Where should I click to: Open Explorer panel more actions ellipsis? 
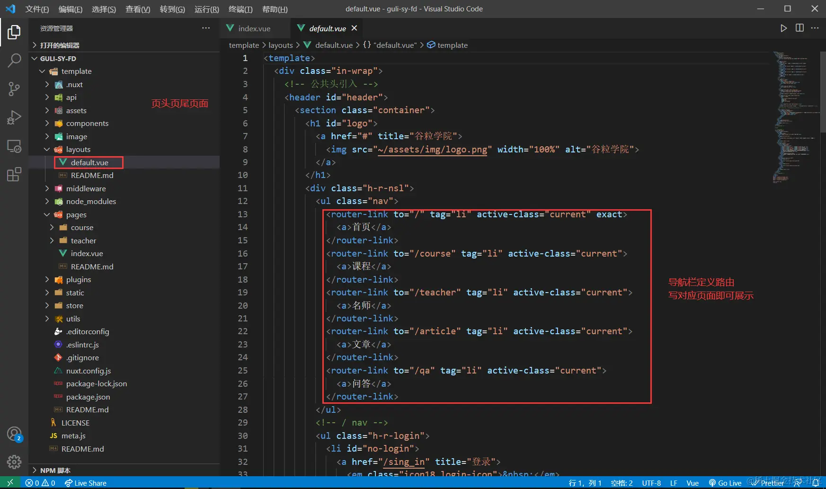pos(206,28)
